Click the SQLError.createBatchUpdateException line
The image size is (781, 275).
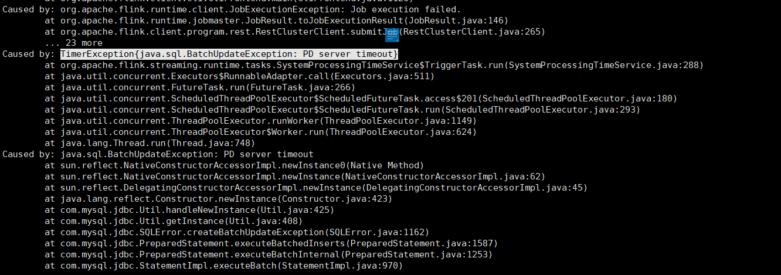pyautogui.click(x=237, y=232)
